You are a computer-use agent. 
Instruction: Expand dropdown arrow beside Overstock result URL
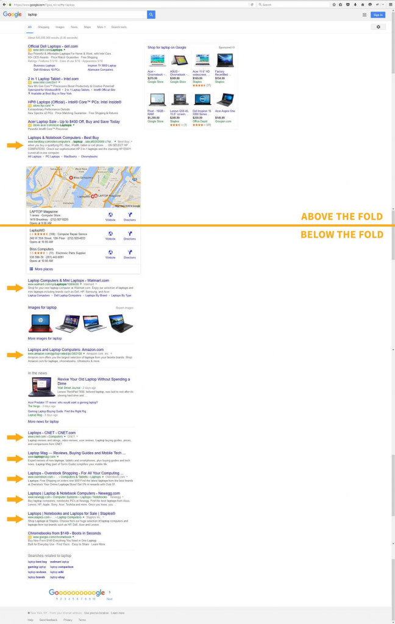tap(103, 477)
